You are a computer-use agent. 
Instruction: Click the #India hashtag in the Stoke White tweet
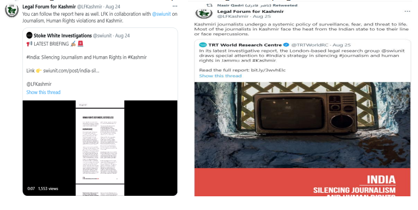click(x=33, y=57)
